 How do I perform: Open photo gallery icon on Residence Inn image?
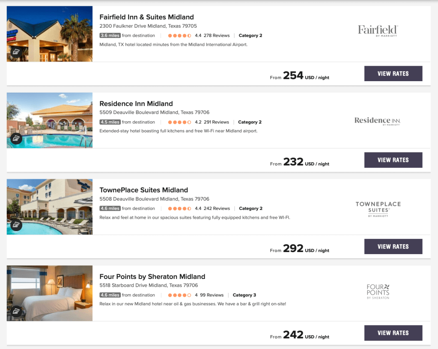(x=16, y=138)
